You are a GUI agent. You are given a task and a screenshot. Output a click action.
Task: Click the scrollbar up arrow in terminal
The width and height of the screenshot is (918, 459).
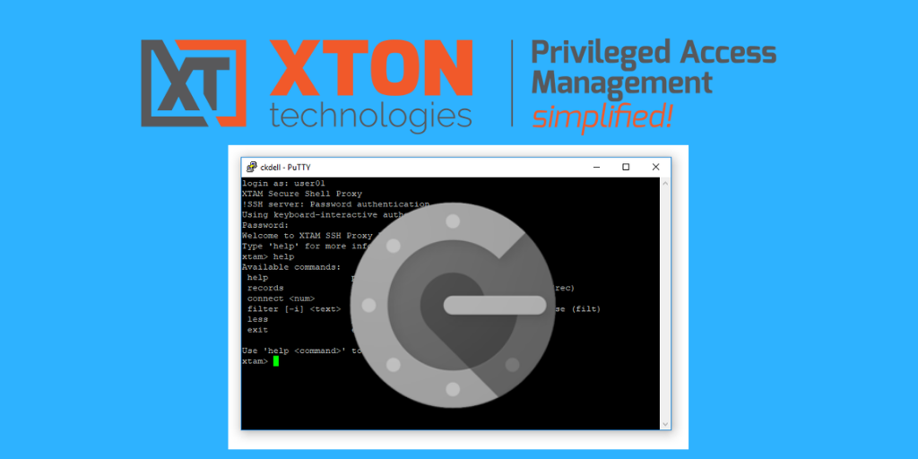(664, 184)
